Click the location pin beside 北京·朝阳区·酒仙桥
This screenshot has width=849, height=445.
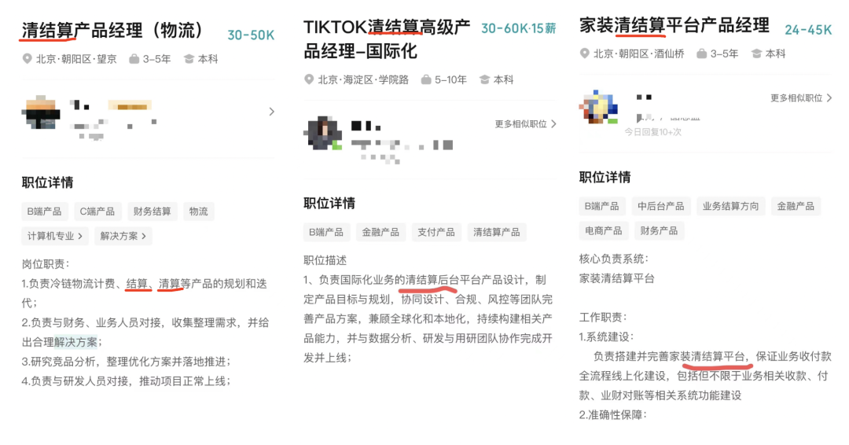[x=584, y=53]
